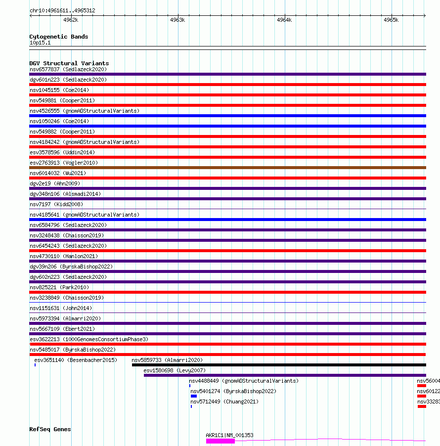Open nsv4488449 gnomAD variant label

coord(244,381)
